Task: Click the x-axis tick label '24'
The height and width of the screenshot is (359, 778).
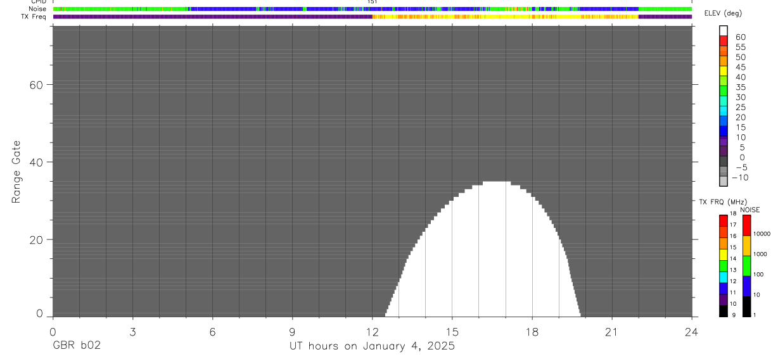Action: (x=691, y=332)
